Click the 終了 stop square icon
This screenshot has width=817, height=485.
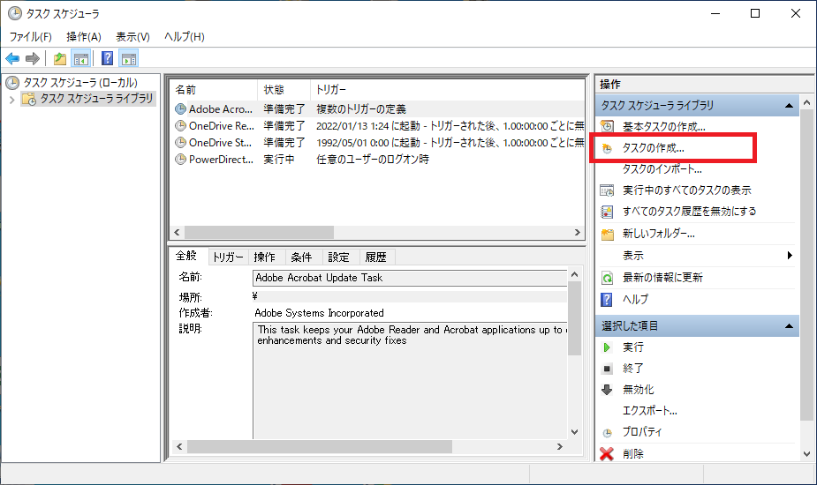[607, 369]
